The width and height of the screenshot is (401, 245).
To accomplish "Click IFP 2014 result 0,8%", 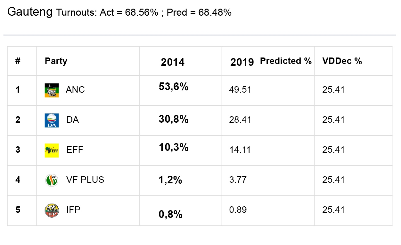I will [x=170, y=214].
